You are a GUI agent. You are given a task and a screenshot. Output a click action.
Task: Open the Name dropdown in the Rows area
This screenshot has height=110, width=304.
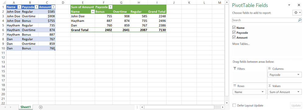point(263,92)
